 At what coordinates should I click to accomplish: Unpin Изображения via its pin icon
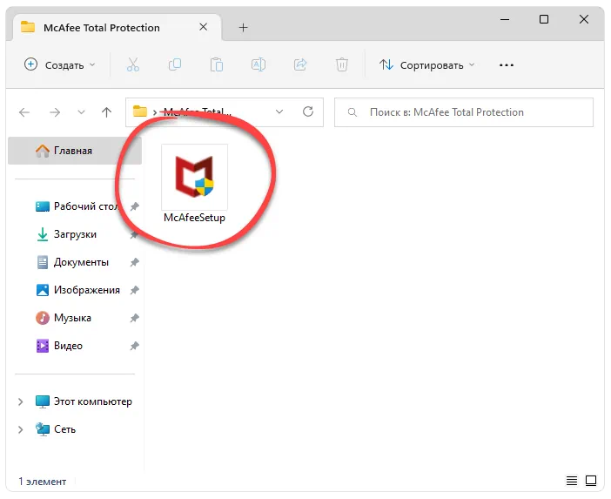point(134,290)
